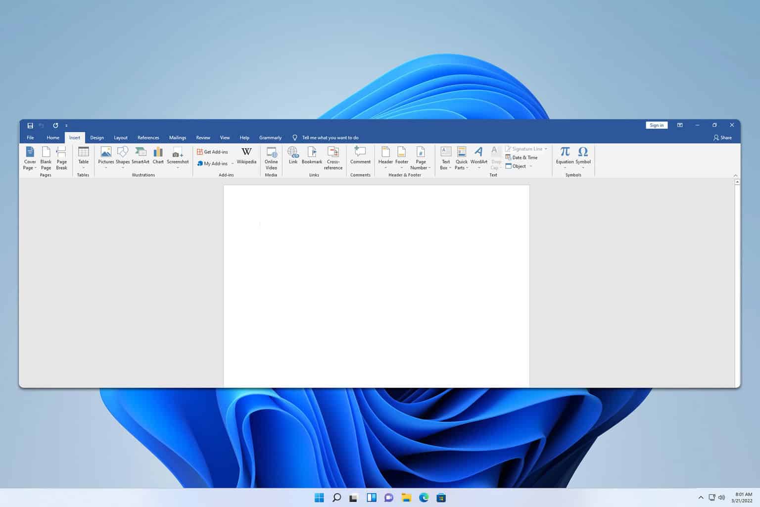Open the Windows Start menu
The height and width of the screenshot is (507, 760).
pyautogui.click(x=319, y=498)
